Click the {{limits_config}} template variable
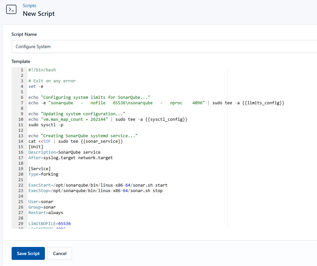Screen dimensions: 317x266 [263, 103]
